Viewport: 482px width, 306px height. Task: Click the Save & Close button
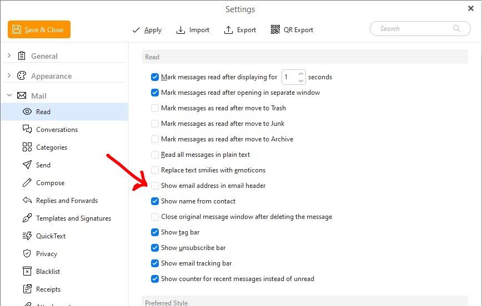pyautogui.click(x=39, y=29)
